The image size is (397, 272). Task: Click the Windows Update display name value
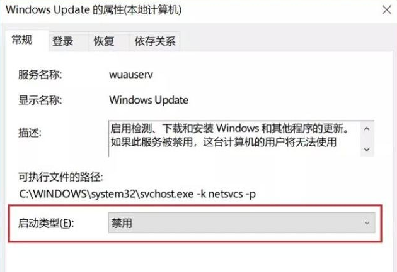[149, 100]
